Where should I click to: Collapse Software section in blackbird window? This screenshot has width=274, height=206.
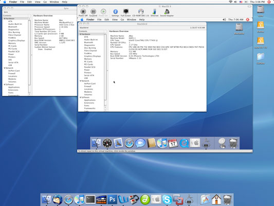pos(80,97)
